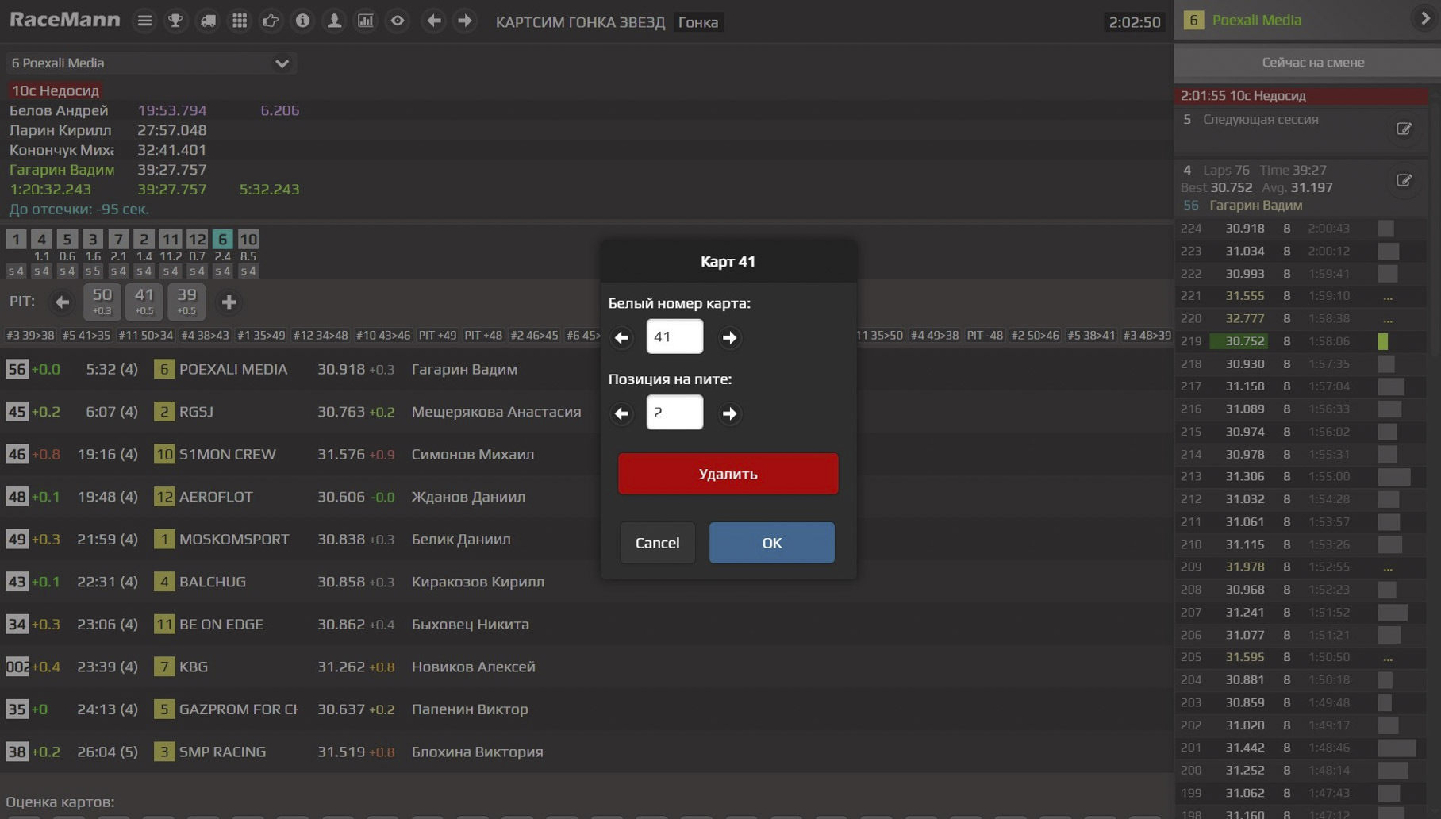Click the trophy icon in the toolbar
Image resolution: width=1441 pixels, height=819 pixels.
tap(175, 21)
